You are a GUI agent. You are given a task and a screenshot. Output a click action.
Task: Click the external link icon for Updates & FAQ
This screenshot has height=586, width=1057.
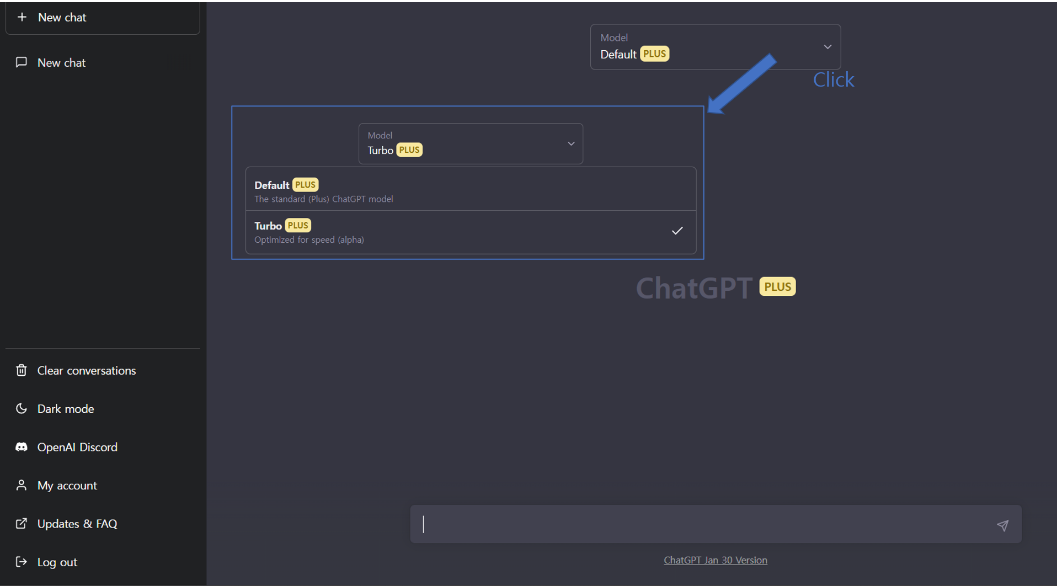[22, 524]
